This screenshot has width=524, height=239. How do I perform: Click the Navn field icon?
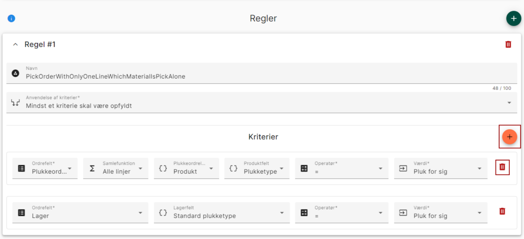15,73
